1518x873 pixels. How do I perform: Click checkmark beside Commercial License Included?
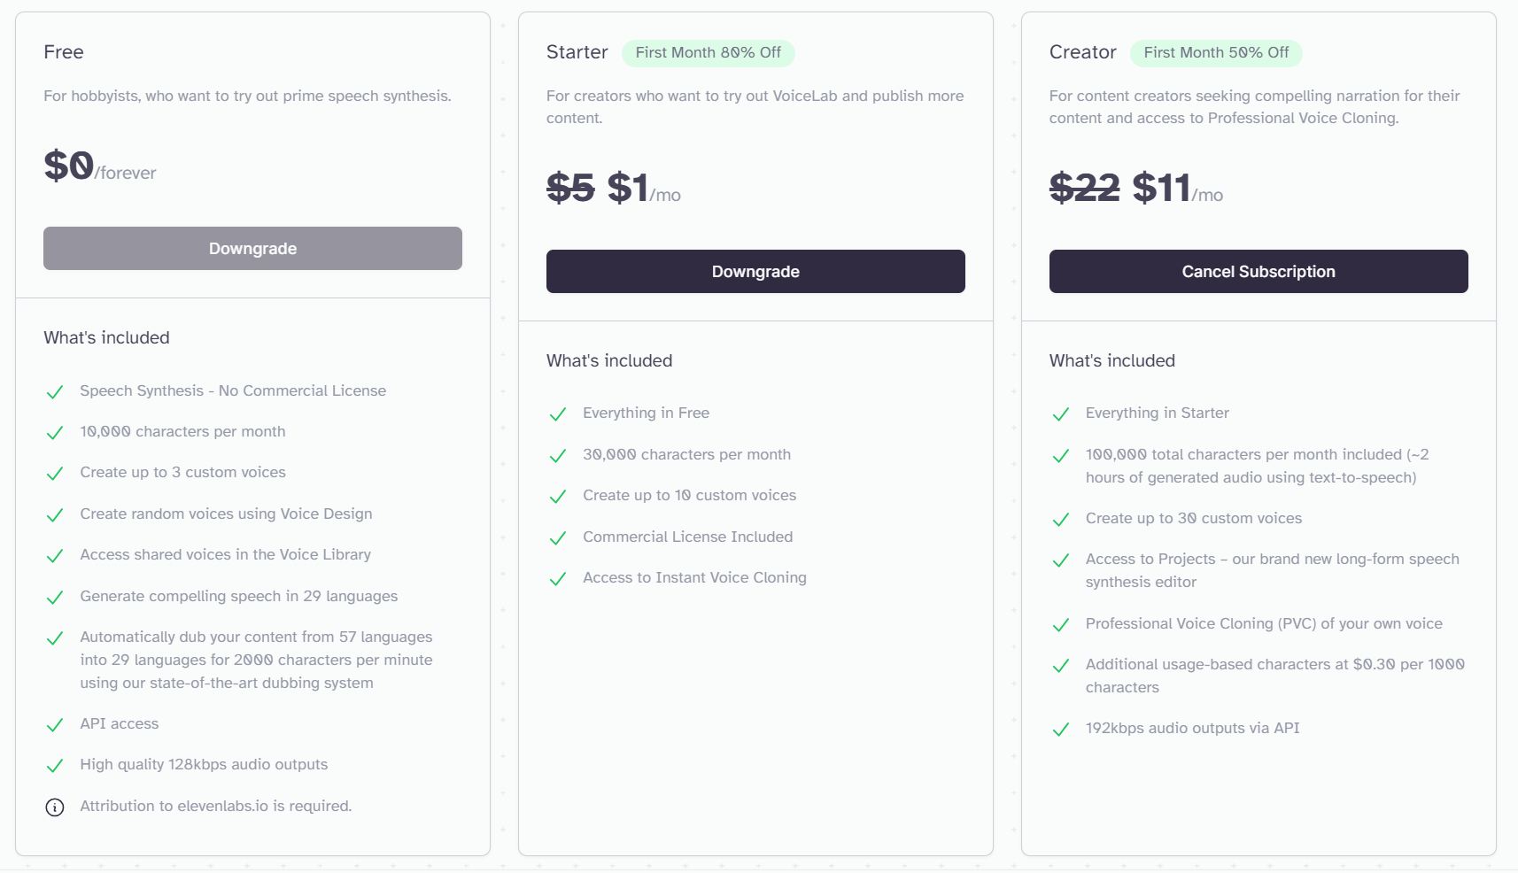[558, 538]
